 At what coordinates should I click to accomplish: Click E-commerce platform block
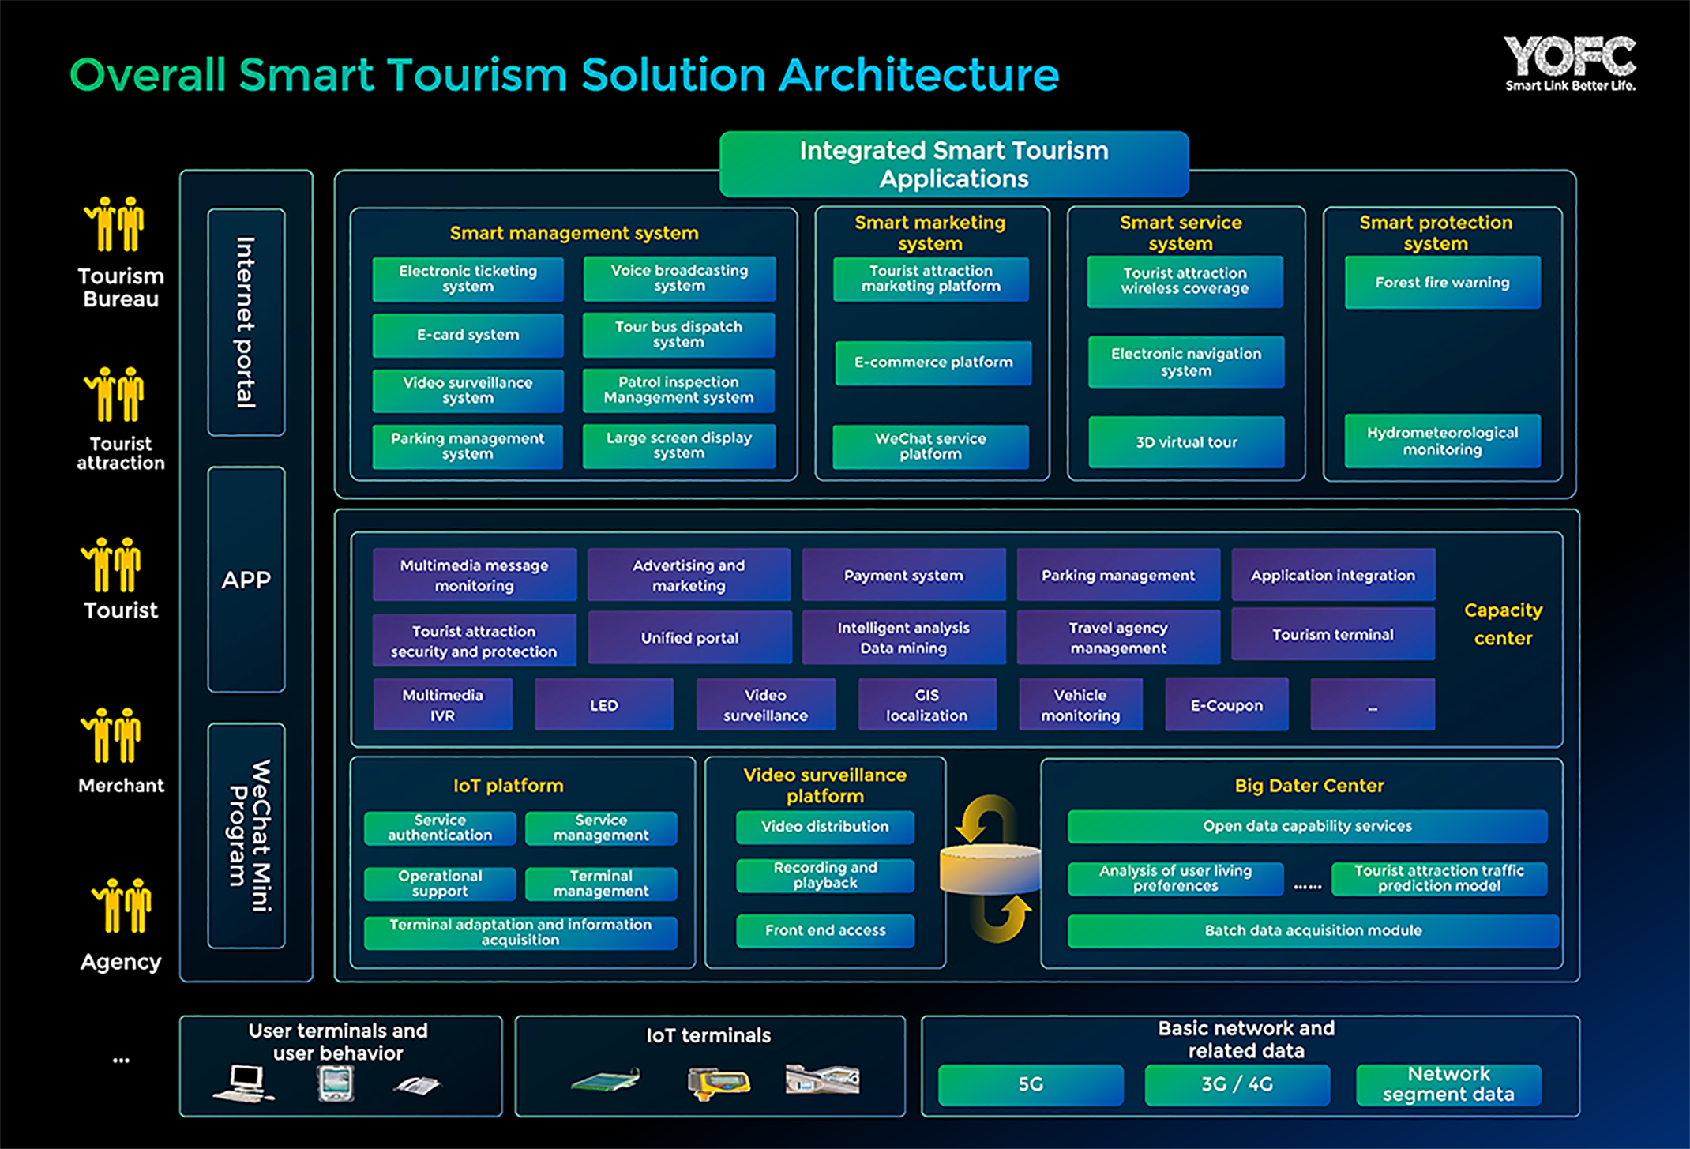[933, 362]
